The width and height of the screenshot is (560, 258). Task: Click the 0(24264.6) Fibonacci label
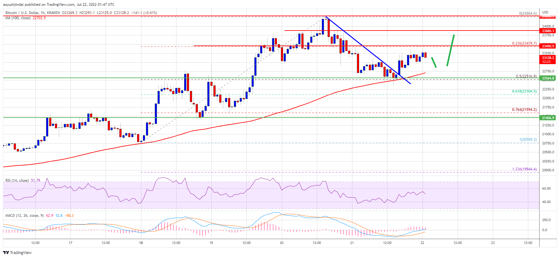point(528,13)
